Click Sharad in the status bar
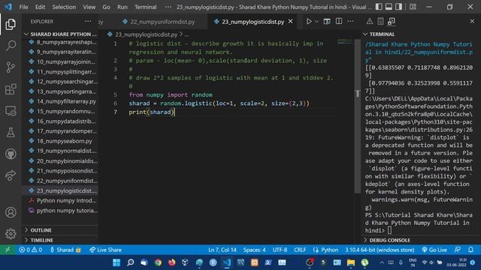 pos(65,250)
